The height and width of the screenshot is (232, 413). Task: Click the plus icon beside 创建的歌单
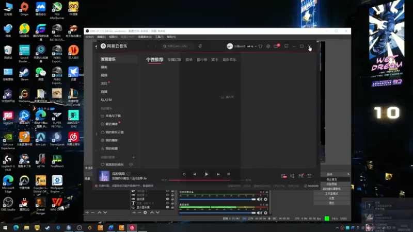134,157
